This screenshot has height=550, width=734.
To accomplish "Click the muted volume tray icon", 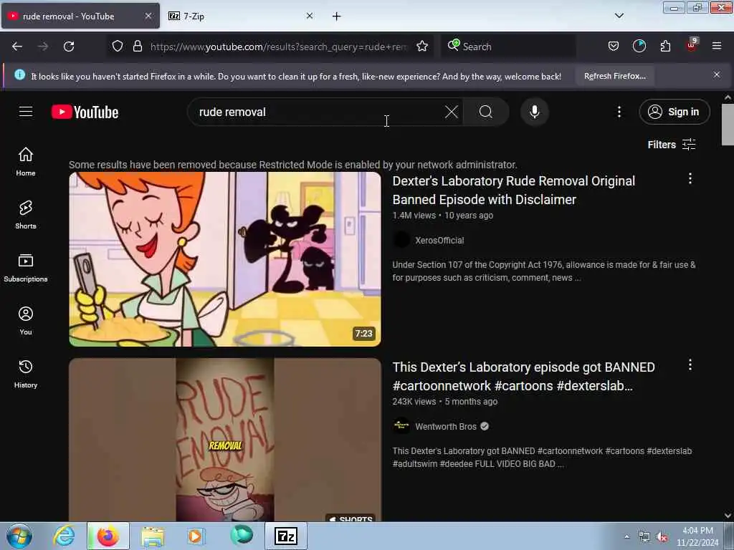I will coord(662,537).
